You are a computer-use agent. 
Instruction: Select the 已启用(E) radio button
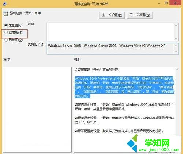[x=6, y=32]
